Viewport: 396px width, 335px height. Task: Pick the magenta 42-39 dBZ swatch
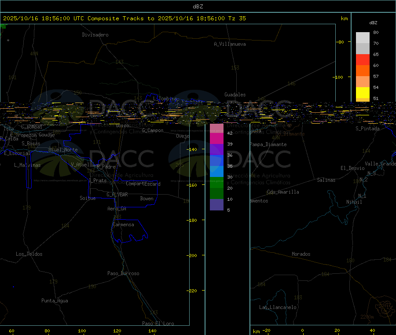click(216, 139)
